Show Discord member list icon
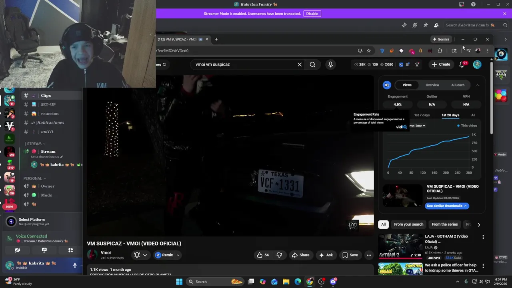 tap(436, 25)
